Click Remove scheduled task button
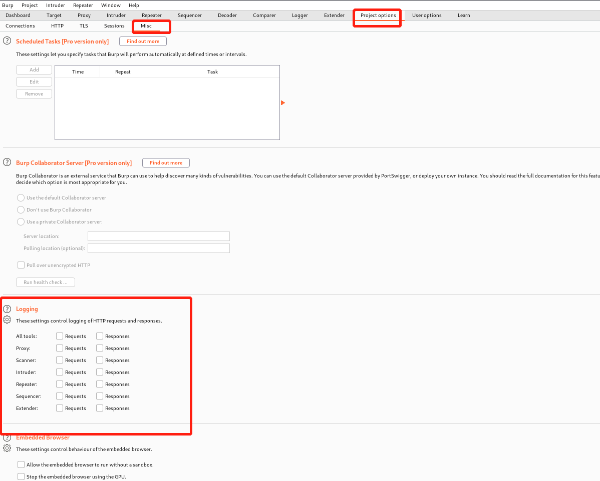Viewport: 600px width, 481px height. pos(34,93)
